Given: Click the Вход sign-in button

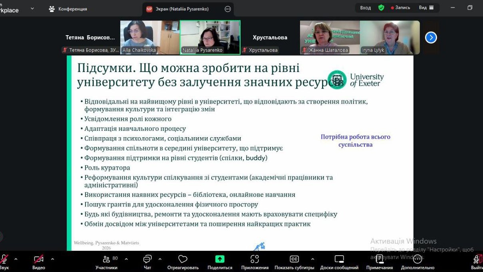Looking at the screenshot, I should pyautogui.click(x=365, y=8).
